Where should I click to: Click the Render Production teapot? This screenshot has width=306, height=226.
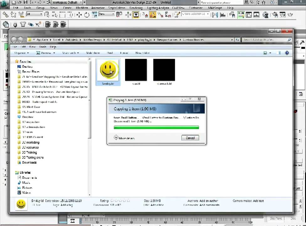pyautogui.click(x=290, y=15)
